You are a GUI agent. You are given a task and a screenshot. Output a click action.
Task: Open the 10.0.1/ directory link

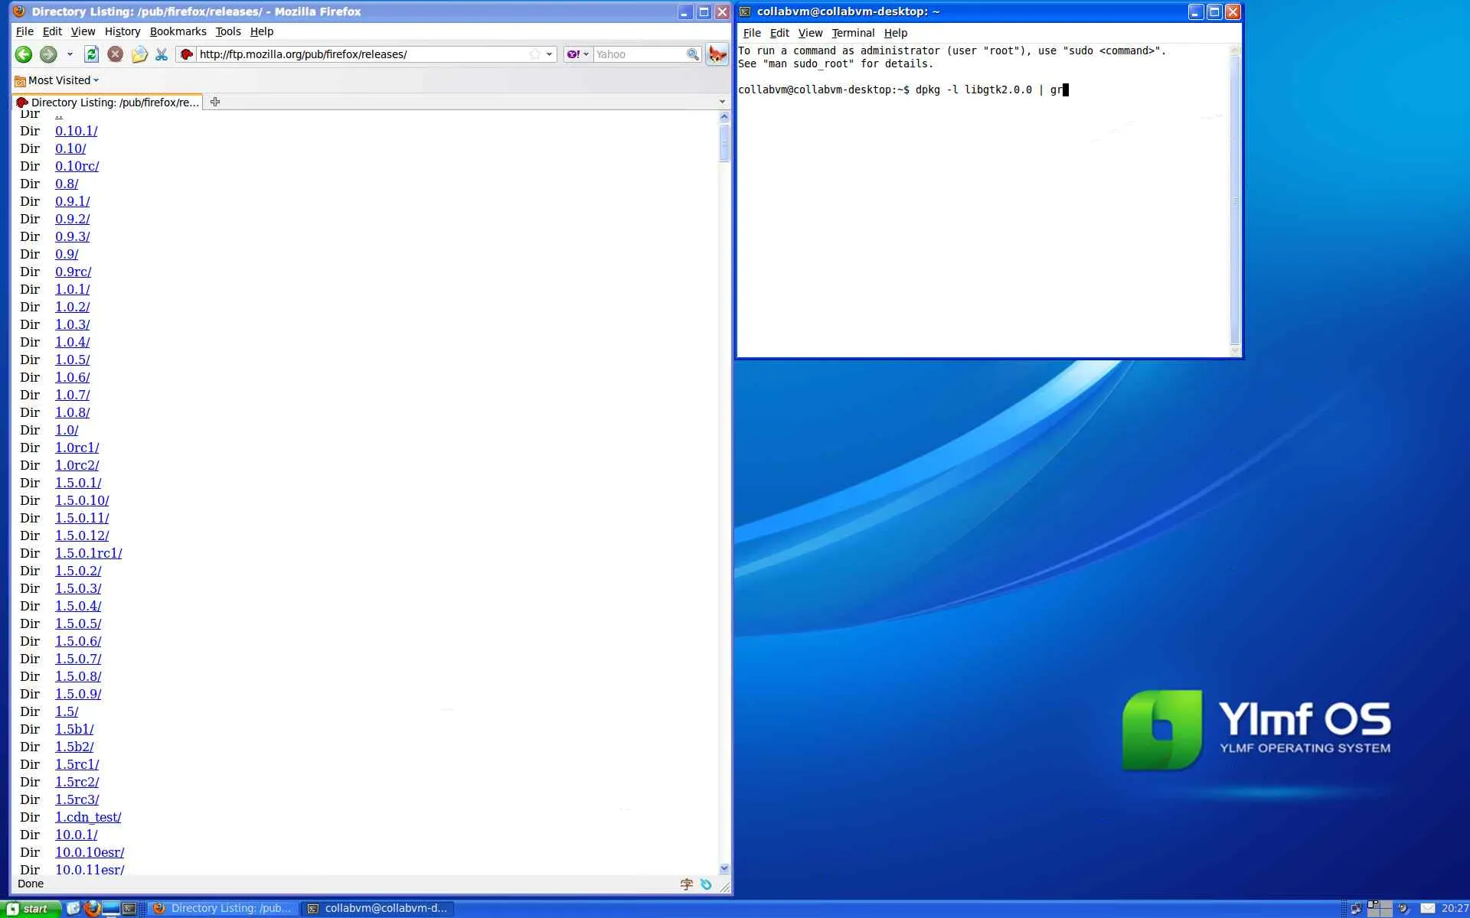tap(76, 835)
